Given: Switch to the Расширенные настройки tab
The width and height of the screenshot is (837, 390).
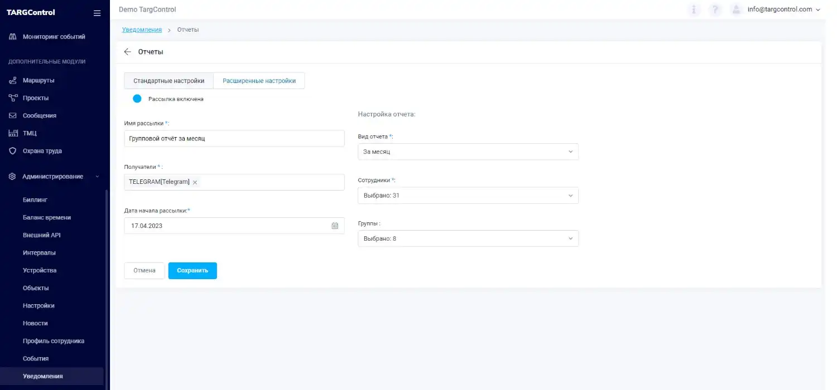Looking at the screenshot, I should click(x=258, y=80).
